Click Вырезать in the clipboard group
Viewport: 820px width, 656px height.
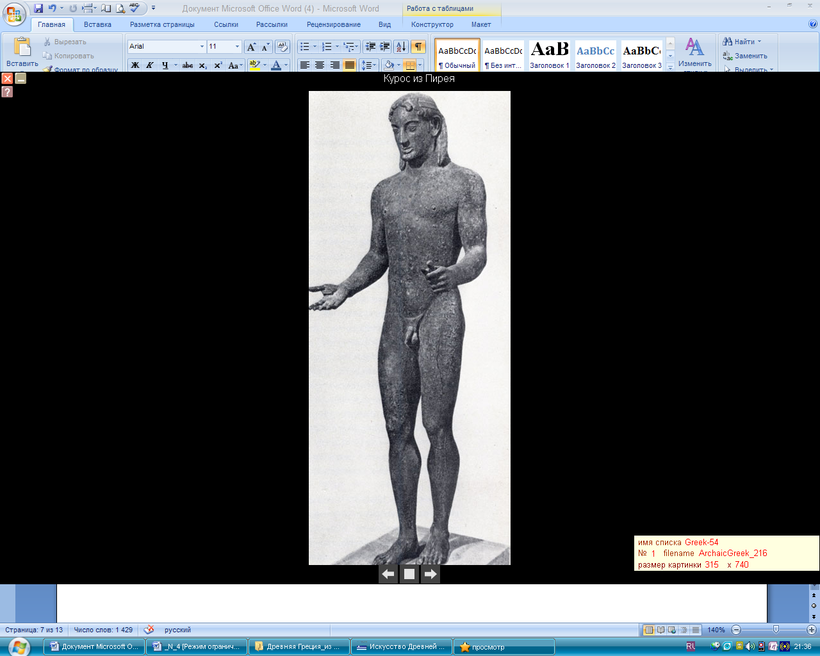[x=65, y=42]
